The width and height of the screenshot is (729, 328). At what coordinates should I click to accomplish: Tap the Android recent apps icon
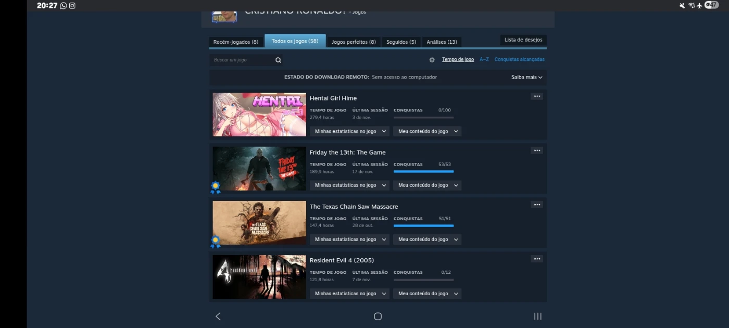(x=537, y=316)
